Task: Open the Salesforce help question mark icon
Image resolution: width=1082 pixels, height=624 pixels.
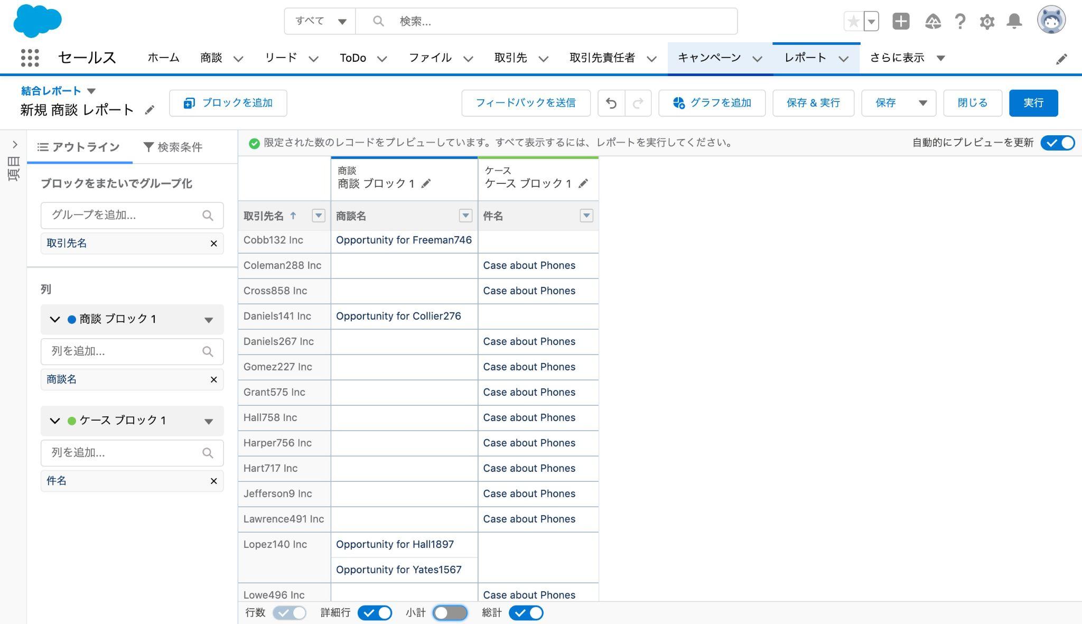Action: point(960,21)
